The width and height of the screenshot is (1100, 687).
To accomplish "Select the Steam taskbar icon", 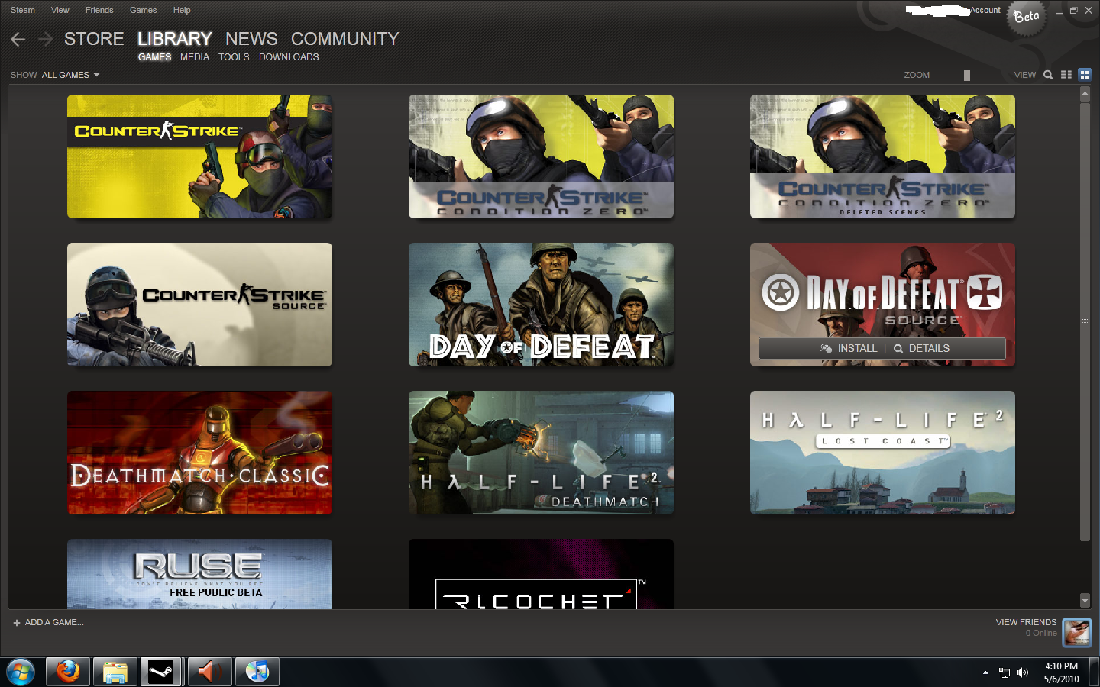I will point(161,672).
